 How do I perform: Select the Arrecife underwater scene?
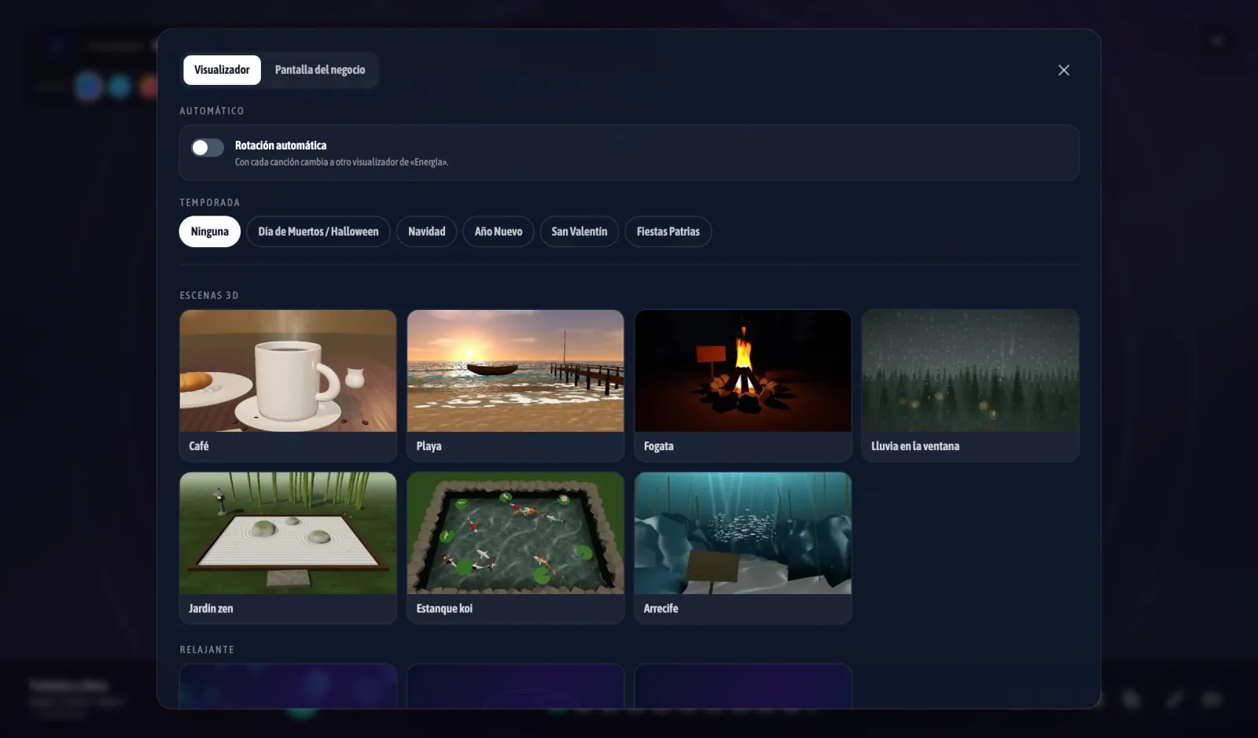[743, 548]
